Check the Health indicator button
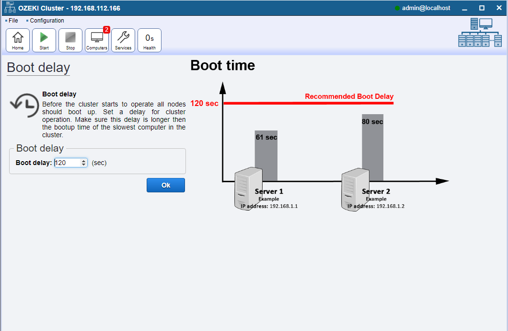Screen dimensions: 508x331 coord(150,40)
